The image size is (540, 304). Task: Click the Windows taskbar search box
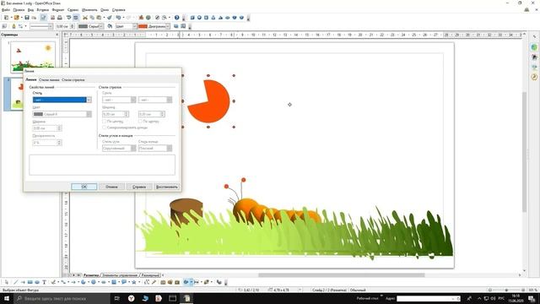(x=62, y=298)
